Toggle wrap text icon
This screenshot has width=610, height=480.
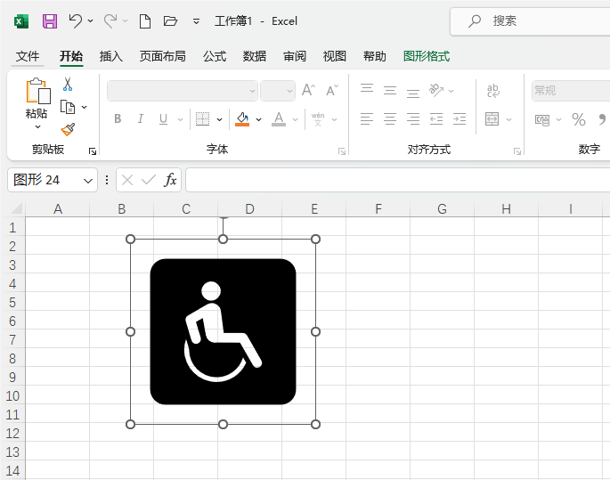493,91
